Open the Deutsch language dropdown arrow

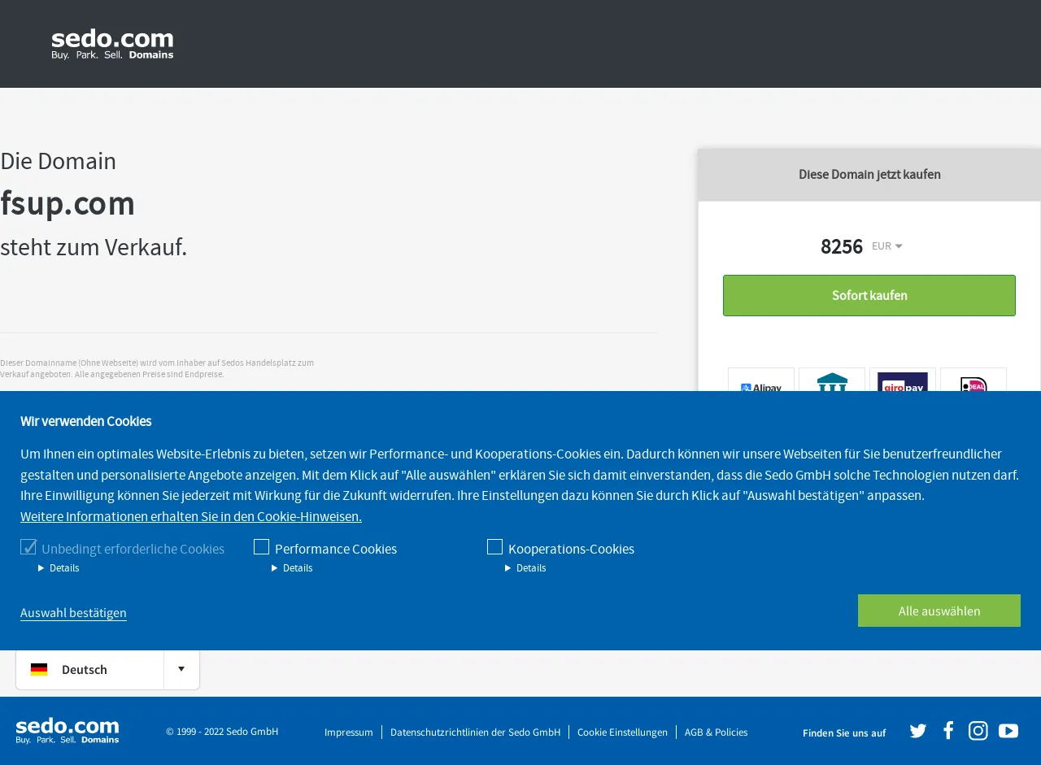coord(181,669)
